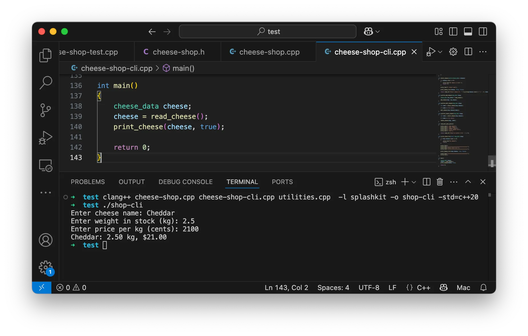Toggle the primary side bar

click(453, 31)
